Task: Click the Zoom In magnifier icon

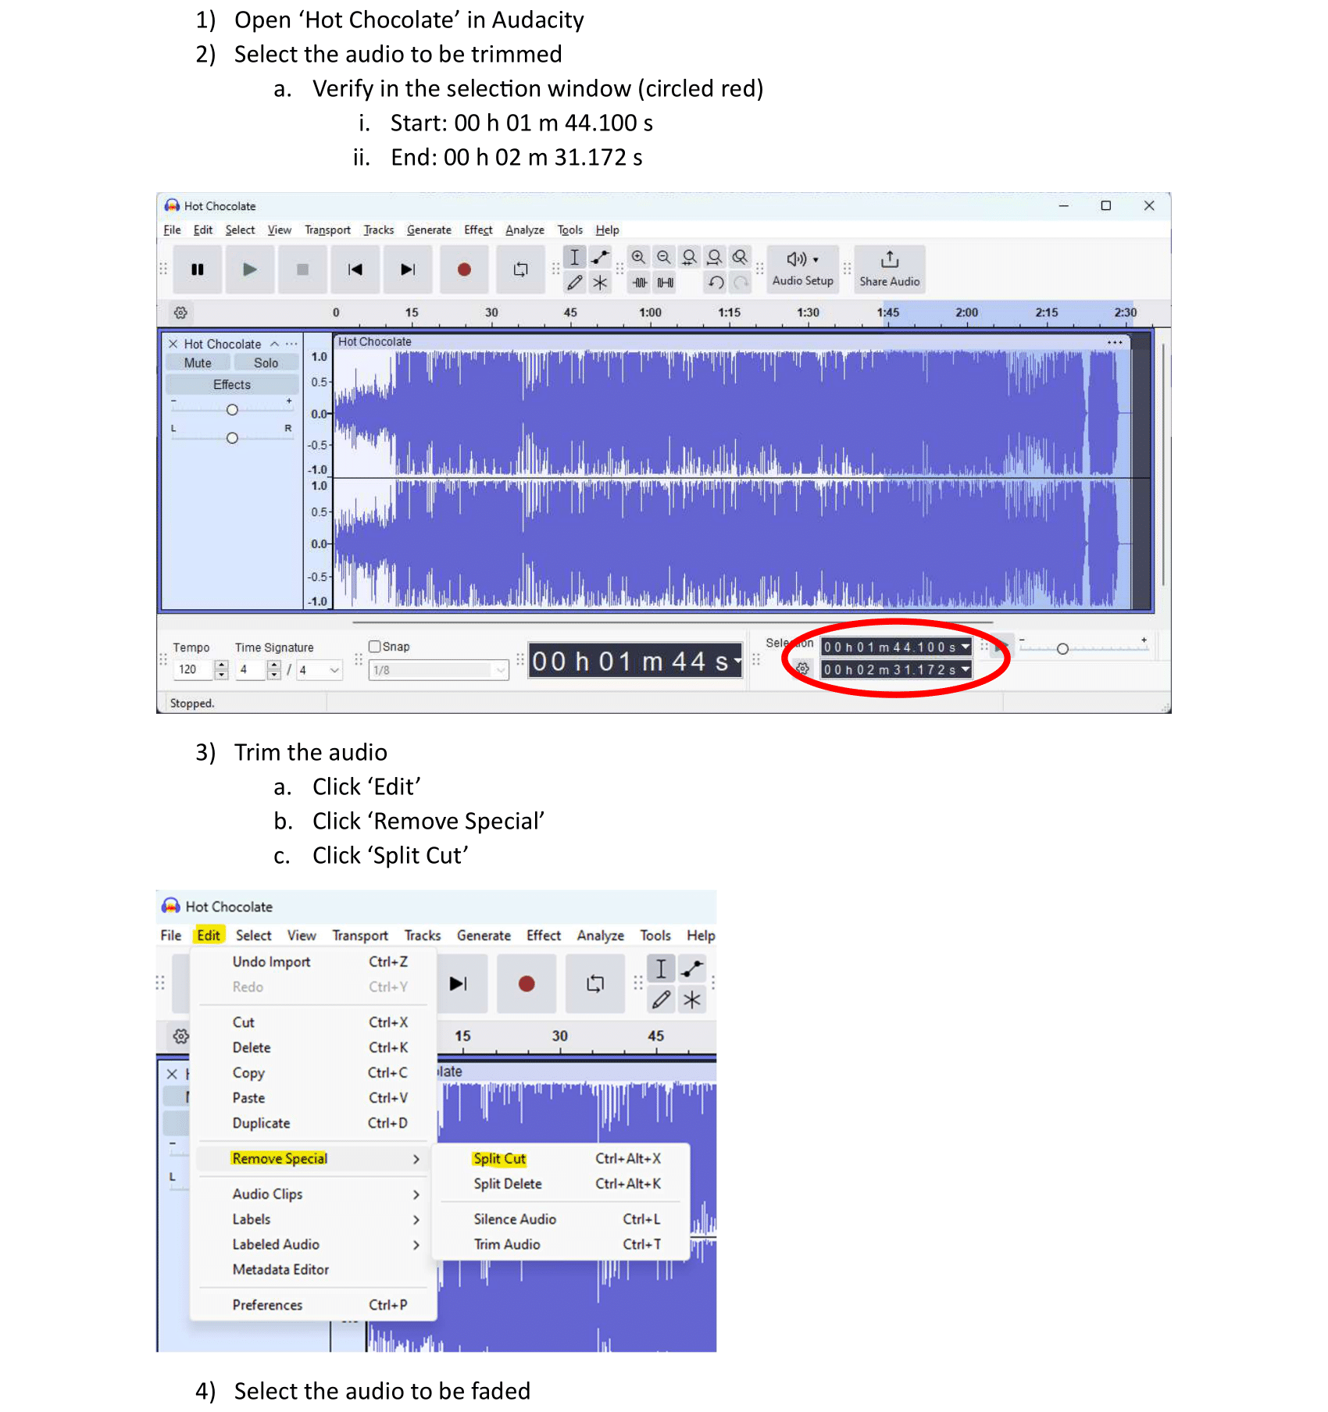Action: pos(639,257)
